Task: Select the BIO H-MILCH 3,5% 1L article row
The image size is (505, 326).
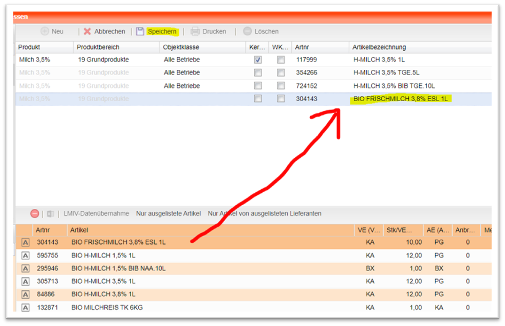Action: click(104, 282)
